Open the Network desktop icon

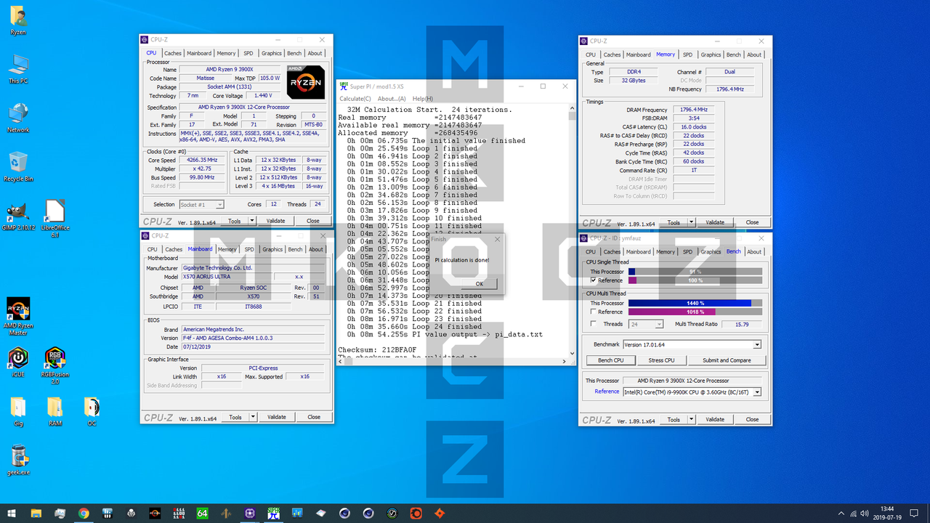click(18, 118)
